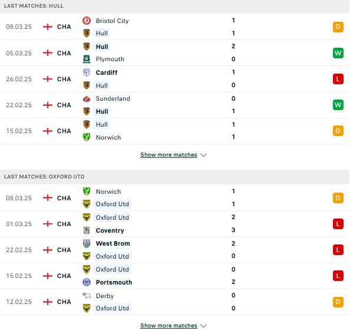This screenshot has width=350, height=334.
Task: Click the Plymouth club crest icon
Action: point(87,59)
